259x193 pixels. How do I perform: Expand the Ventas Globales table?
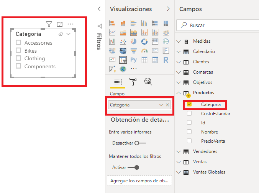(179, 172)
